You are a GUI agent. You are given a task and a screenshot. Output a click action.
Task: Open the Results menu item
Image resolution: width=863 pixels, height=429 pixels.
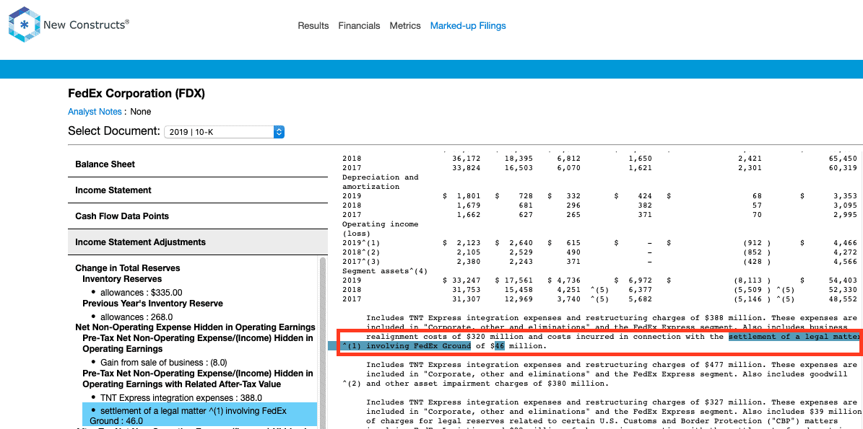(x=313, y=26)
